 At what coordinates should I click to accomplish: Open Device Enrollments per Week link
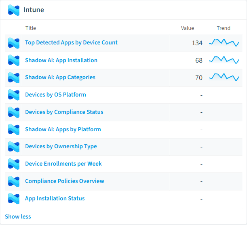[x=63, y=164]
